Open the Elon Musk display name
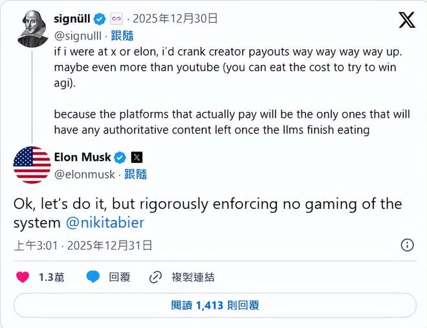The image size is (427, 328). pos(82,157)
